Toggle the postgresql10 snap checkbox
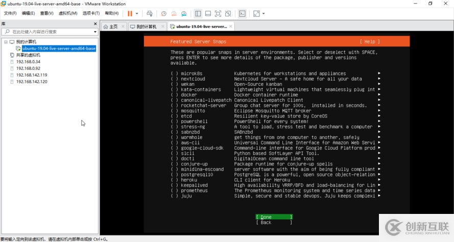The image size is (454, 242). [175, 175]
